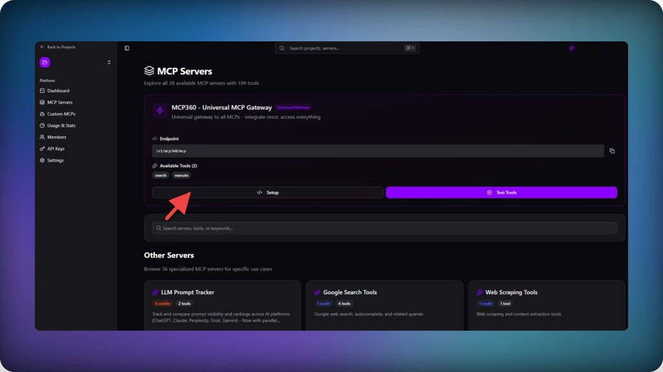
Task: Click the Google Search Tools sparkle icon
Action: [317, 293]
